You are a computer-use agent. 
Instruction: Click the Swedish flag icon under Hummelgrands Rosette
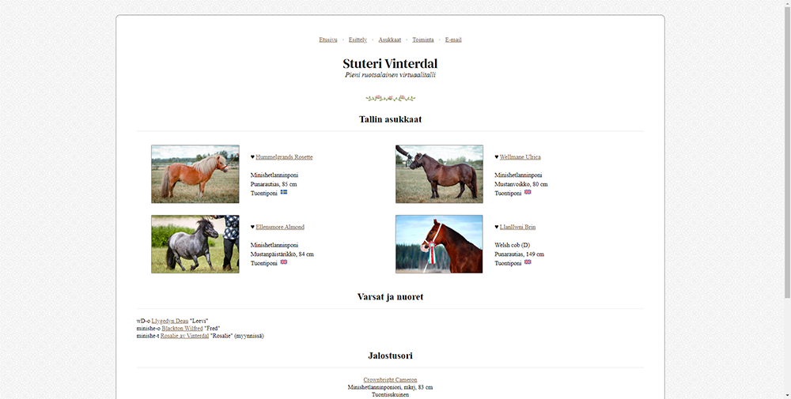[284, 193]
